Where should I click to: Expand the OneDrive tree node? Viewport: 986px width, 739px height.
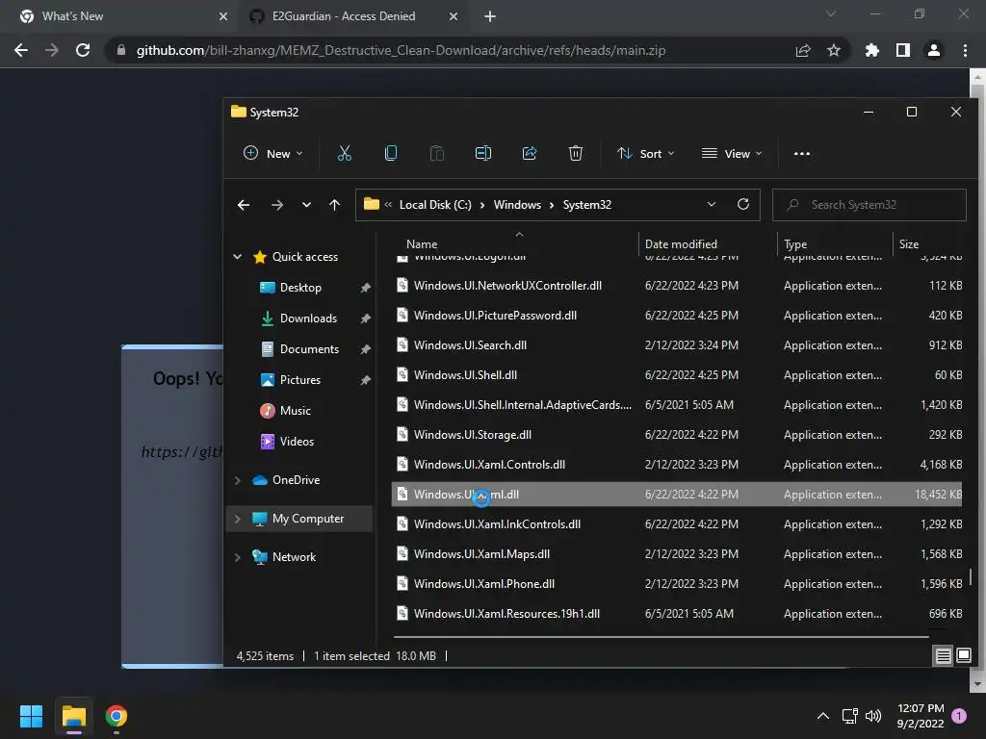(x=237, y=480)
